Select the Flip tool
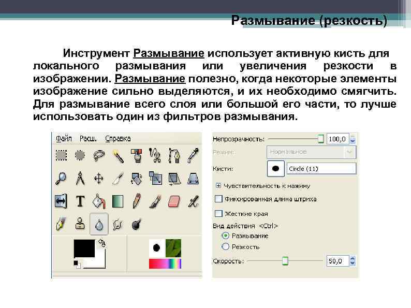 coord(61,201)
